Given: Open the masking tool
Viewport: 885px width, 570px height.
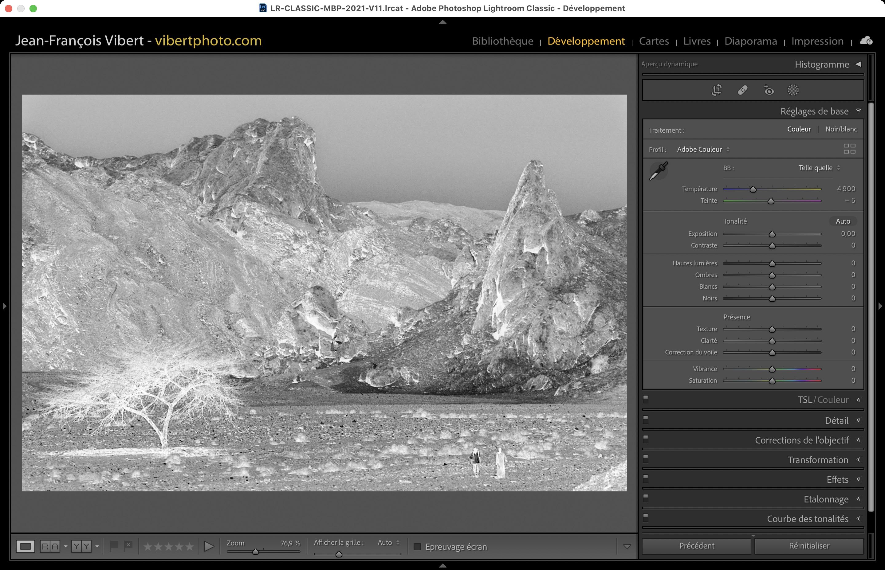Looking at the screenshot, I should 793,90.
